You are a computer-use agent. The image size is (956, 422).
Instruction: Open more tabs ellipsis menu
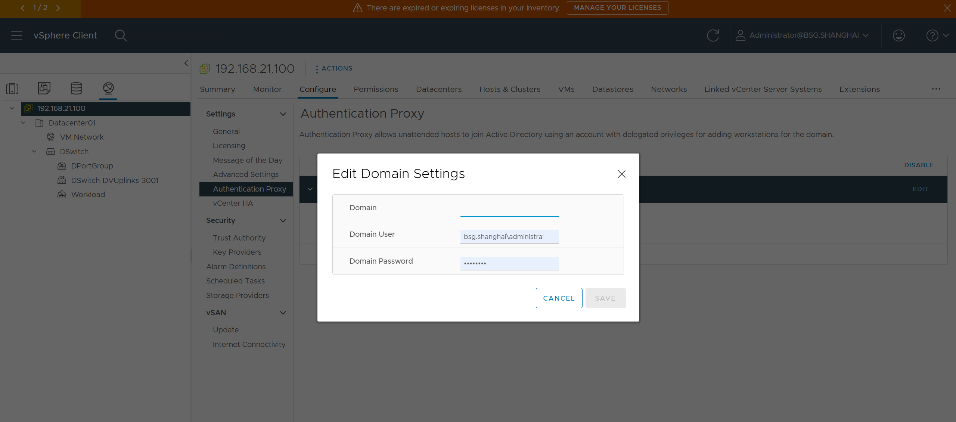(936, 89)
